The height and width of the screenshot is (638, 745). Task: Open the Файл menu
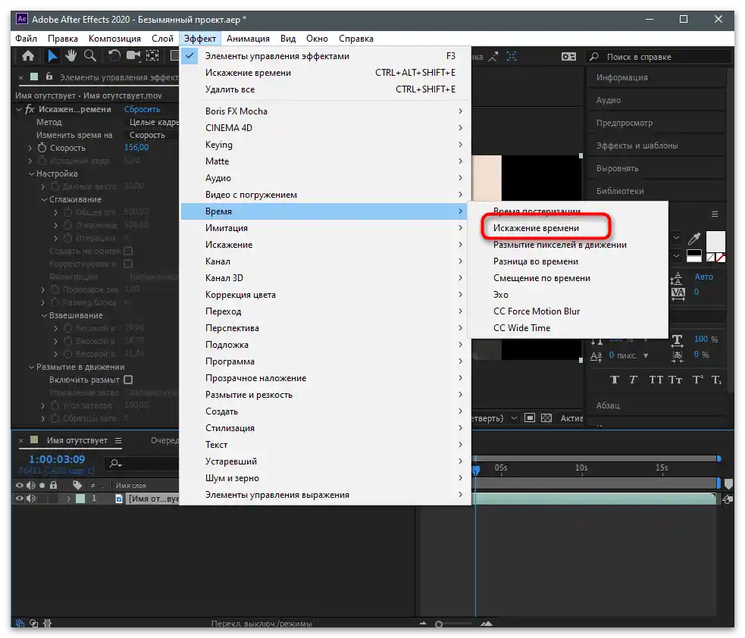[x=26, y=39]
